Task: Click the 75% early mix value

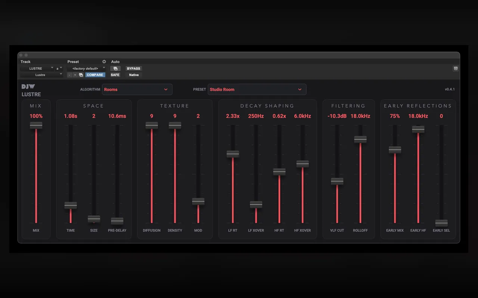Action: (x=395, y=116)
